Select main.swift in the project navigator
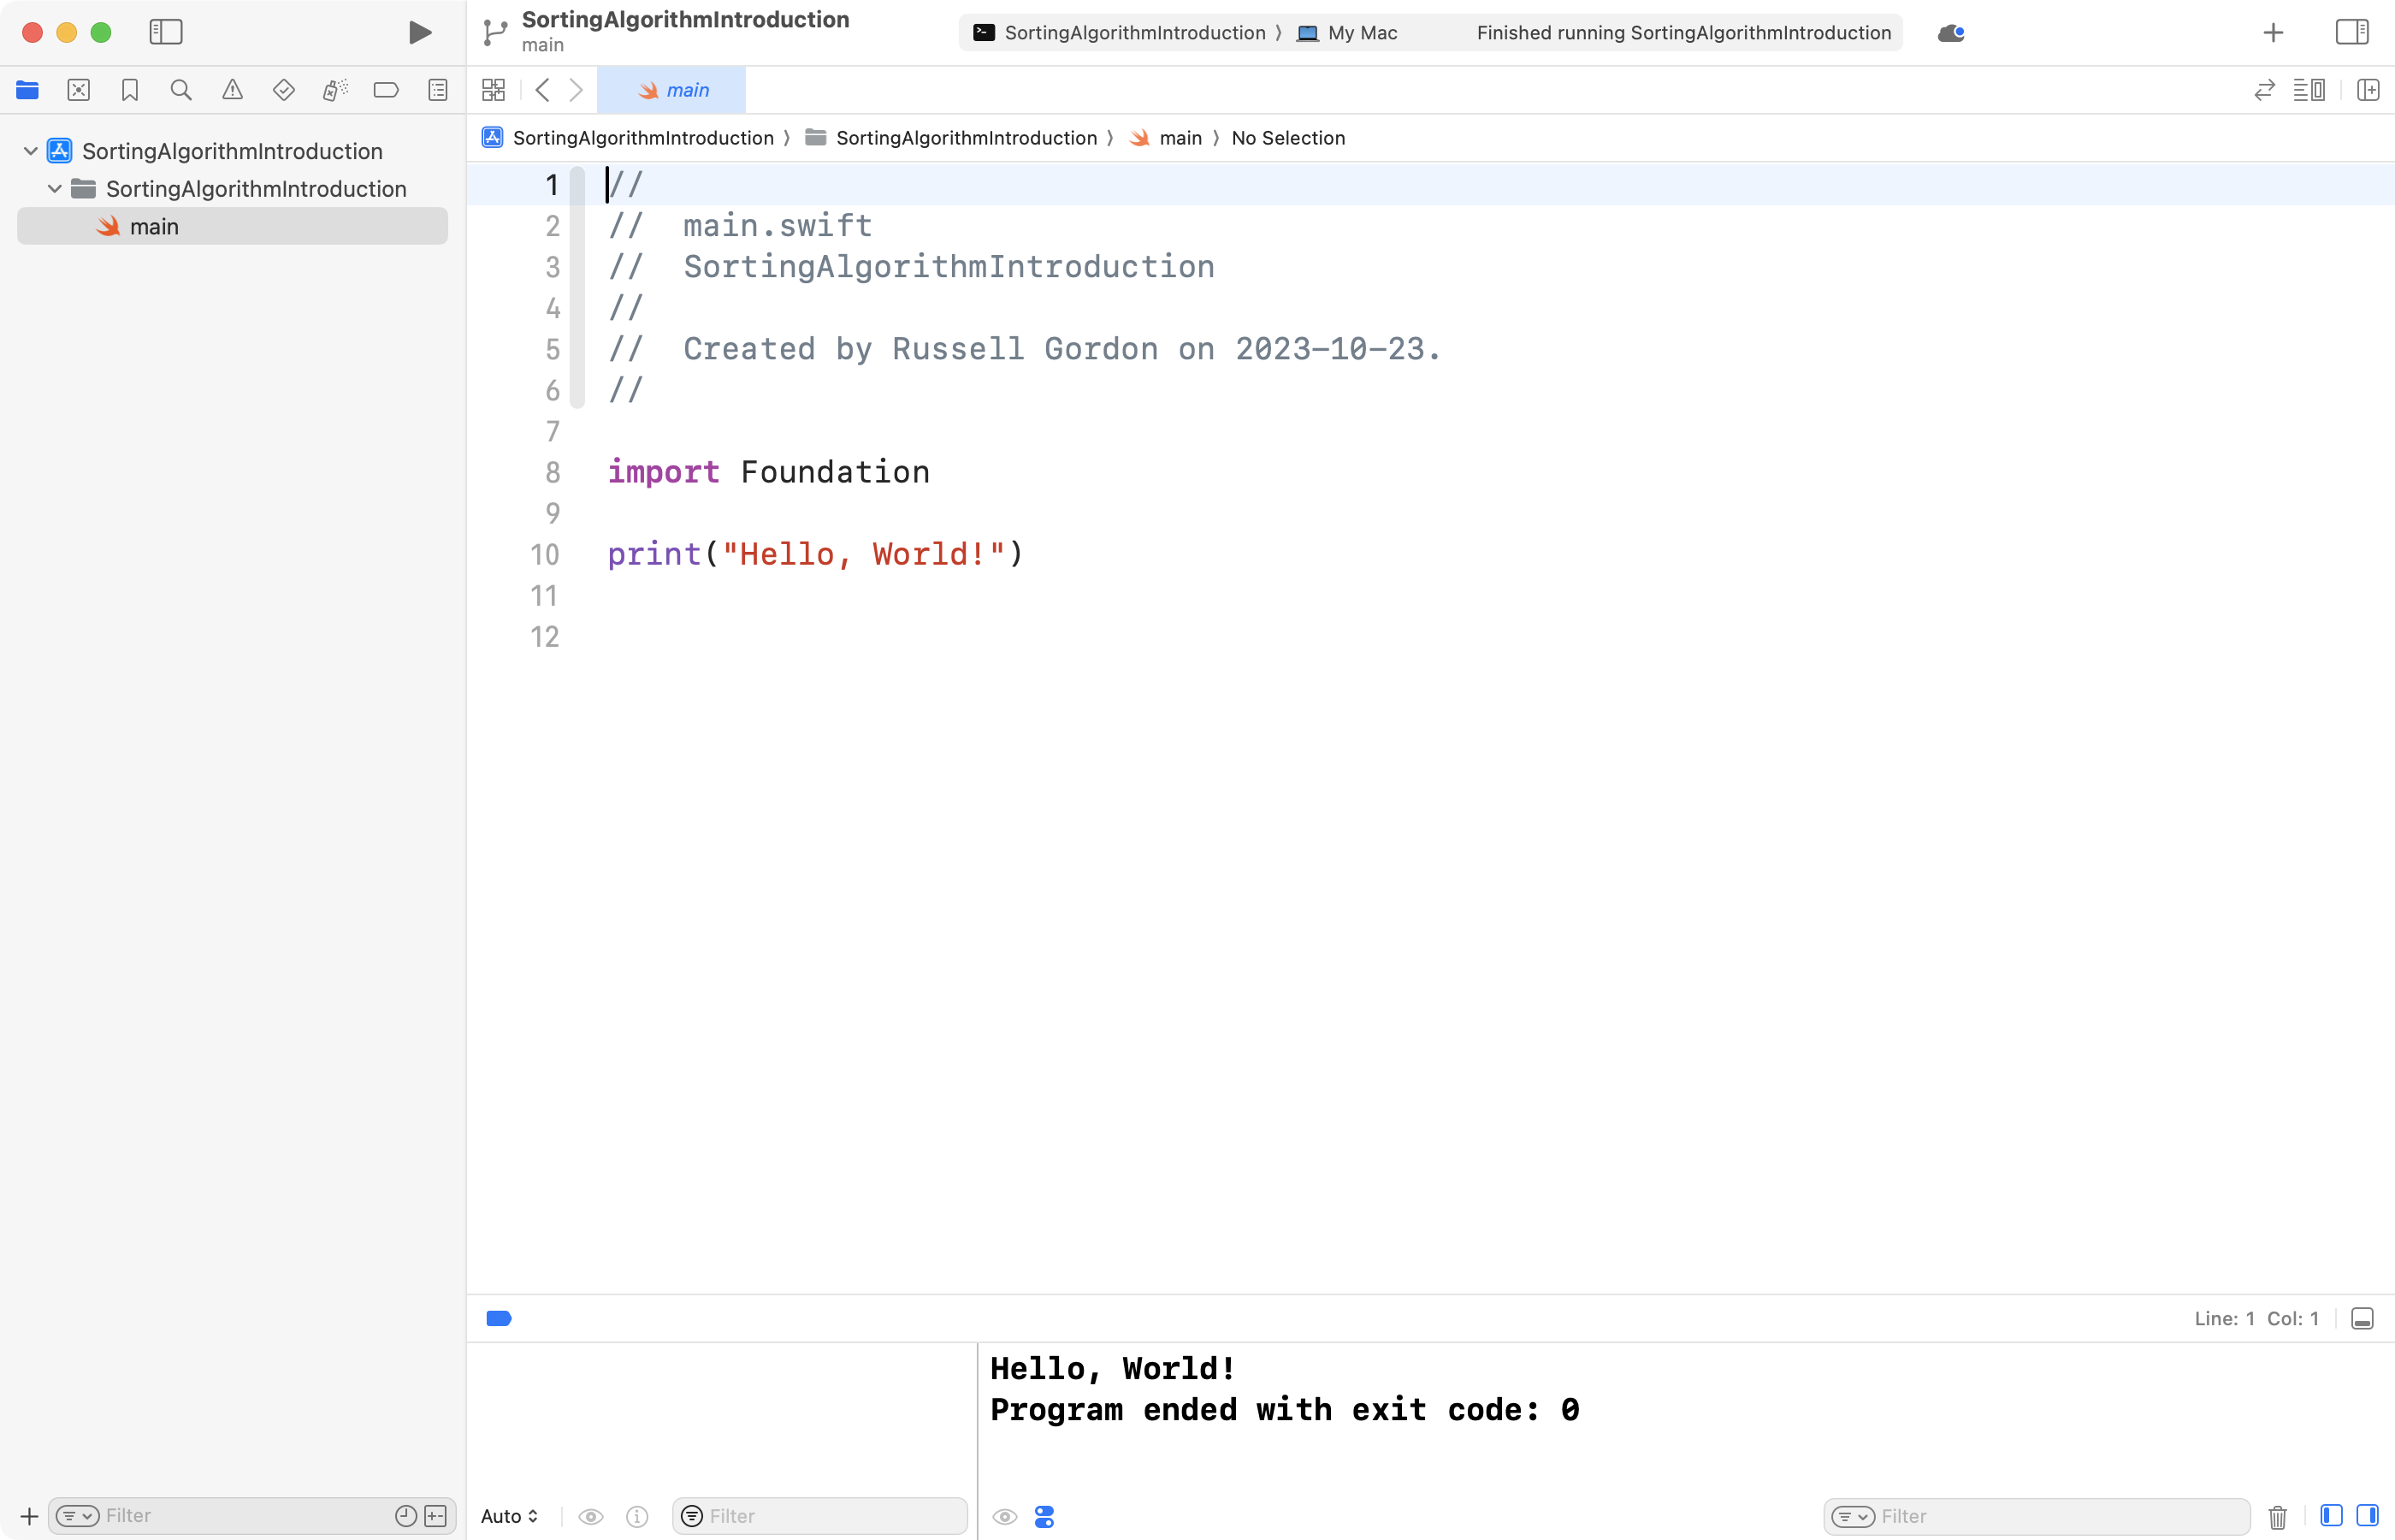This screenshot has width=2395, height=1540. coord(156,225)
